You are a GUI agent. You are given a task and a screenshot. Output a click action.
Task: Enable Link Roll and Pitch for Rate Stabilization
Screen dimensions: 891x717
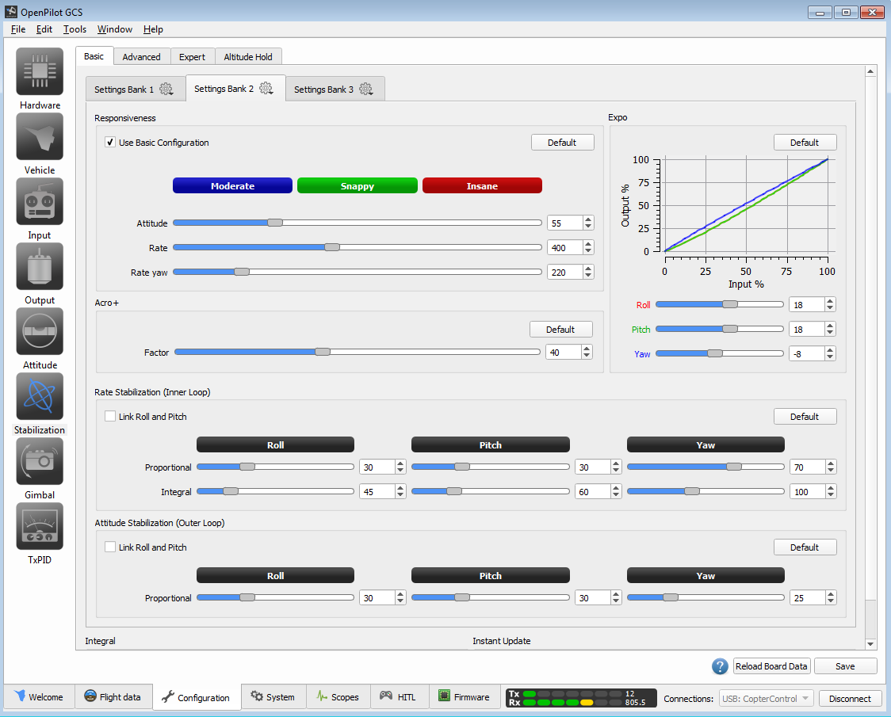(110, 416)
